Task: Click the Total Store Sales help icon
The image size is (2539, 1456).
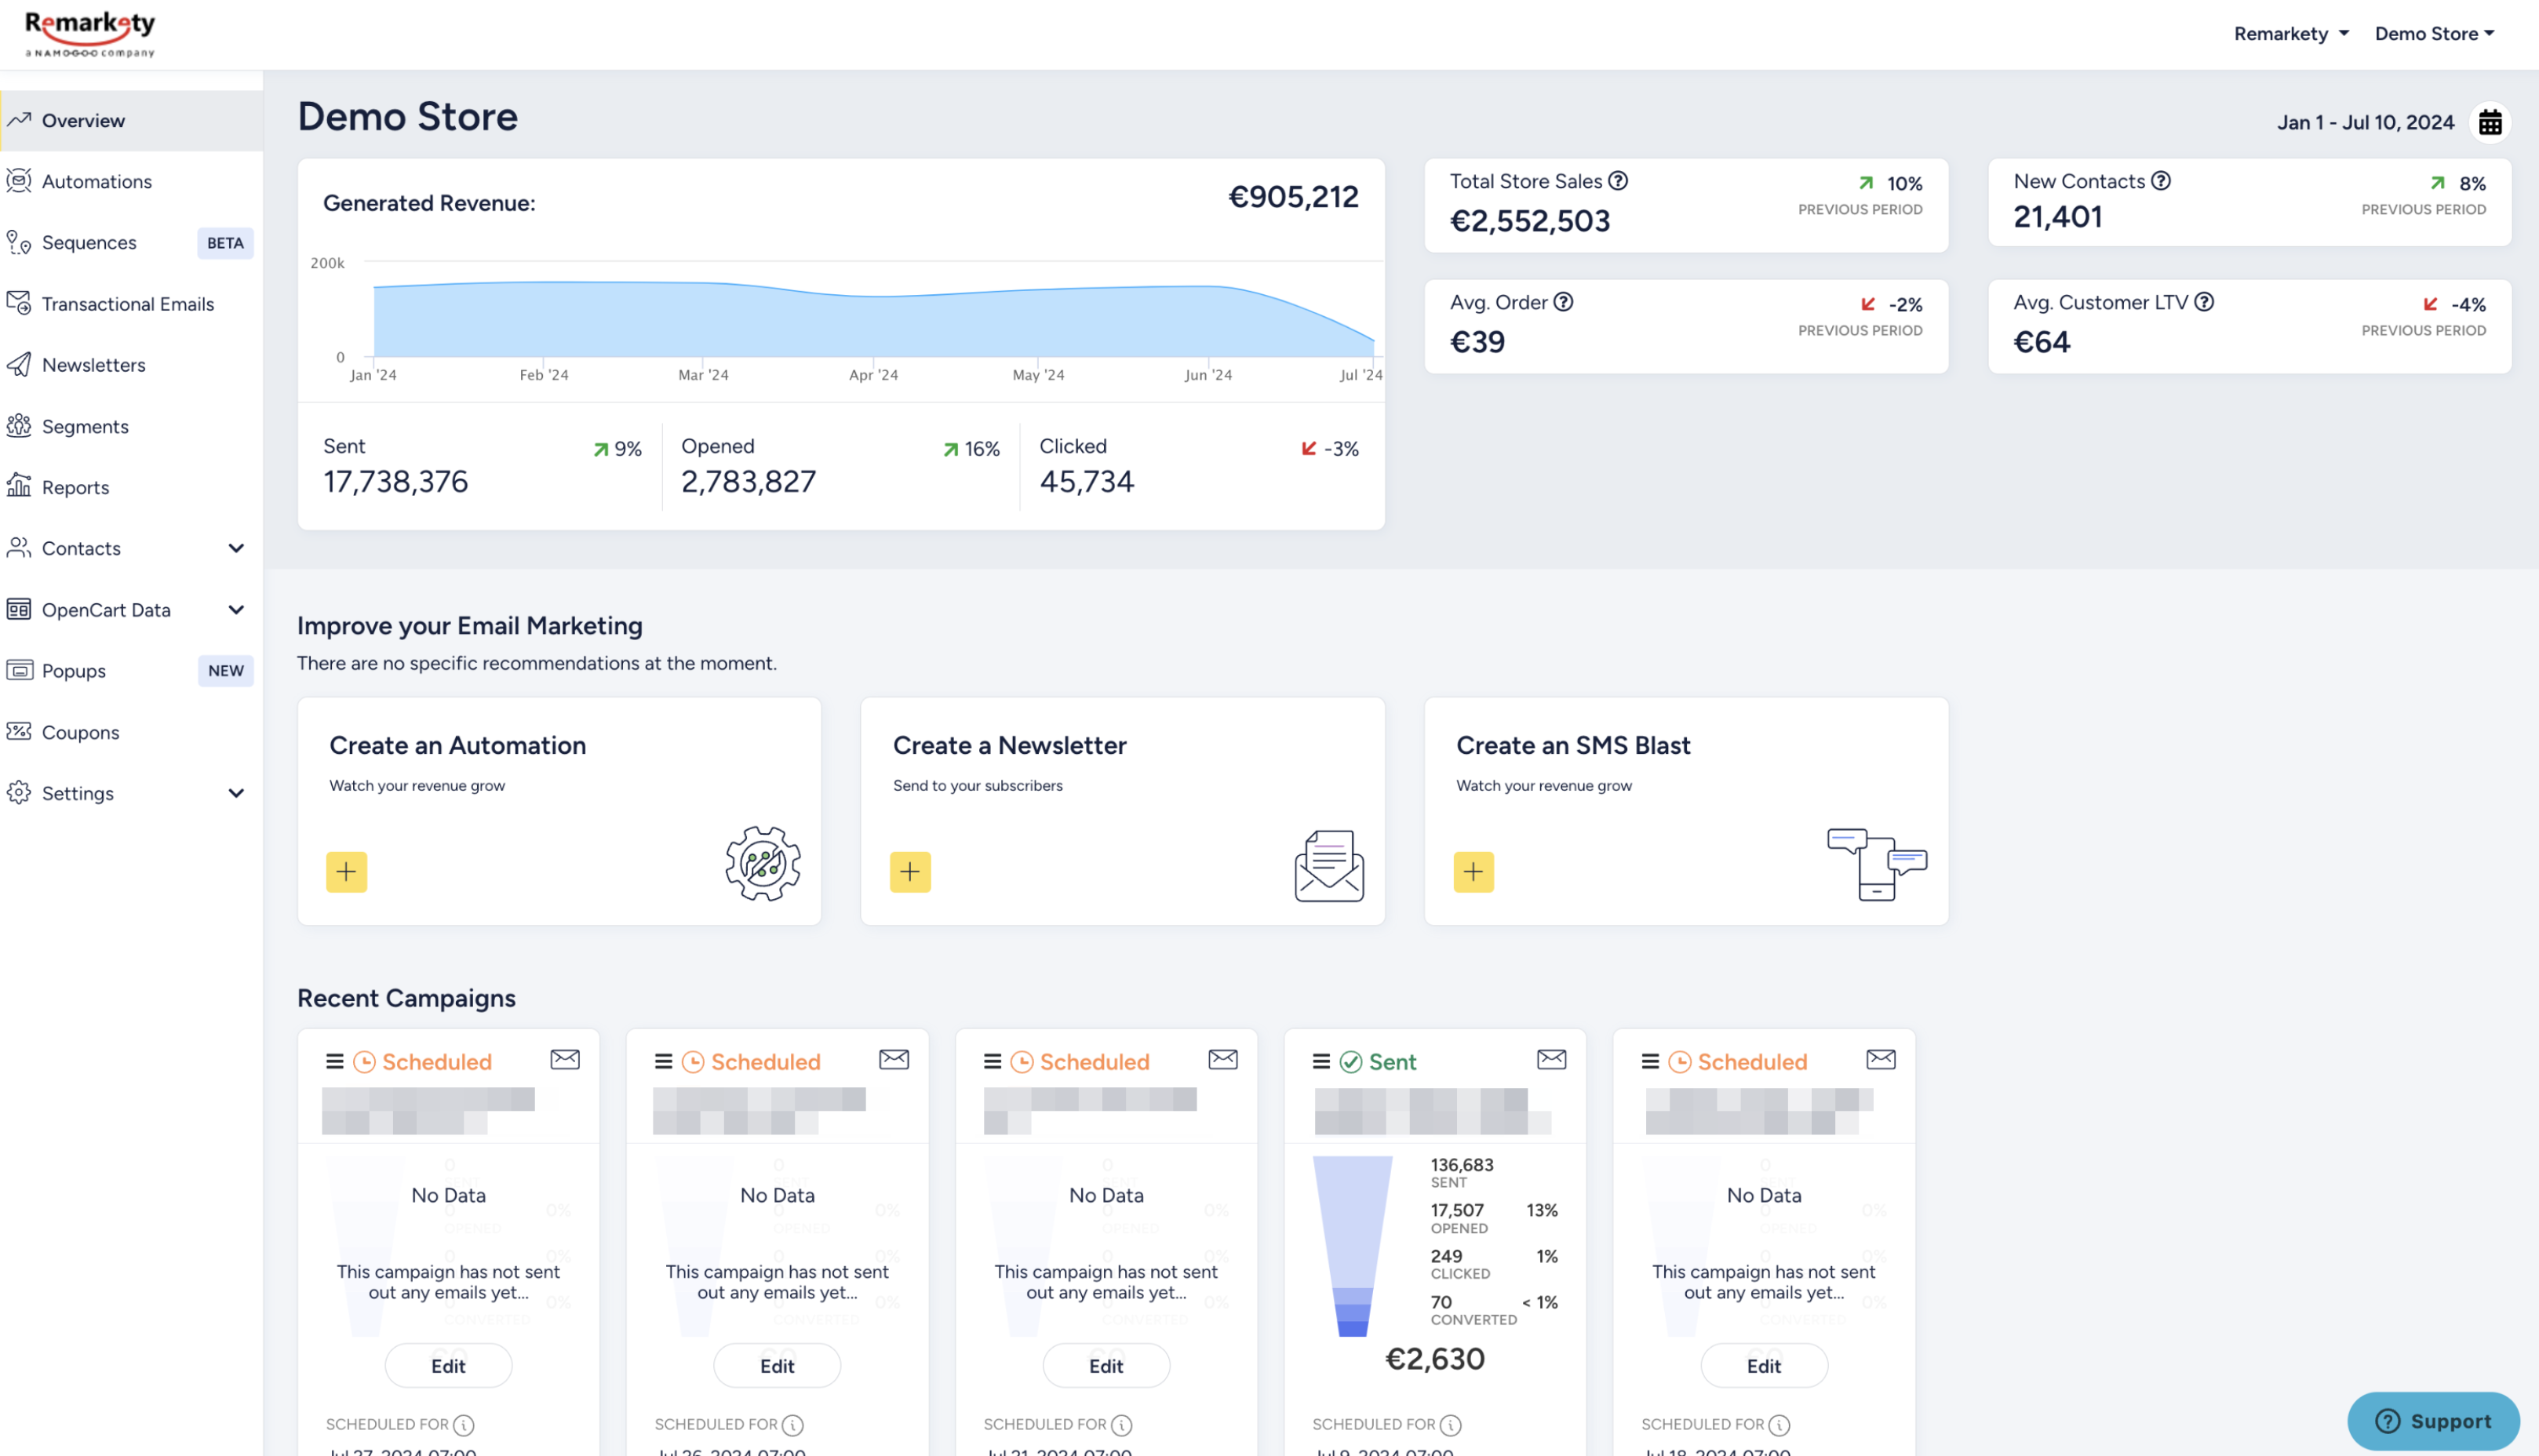Action: coord(1618,181)
